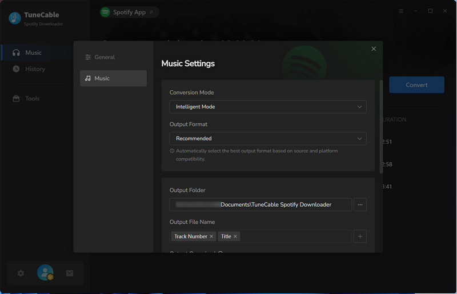Open Music section in sidebar
Viewport: 457px width, 294px height.
tap(33, 53)
